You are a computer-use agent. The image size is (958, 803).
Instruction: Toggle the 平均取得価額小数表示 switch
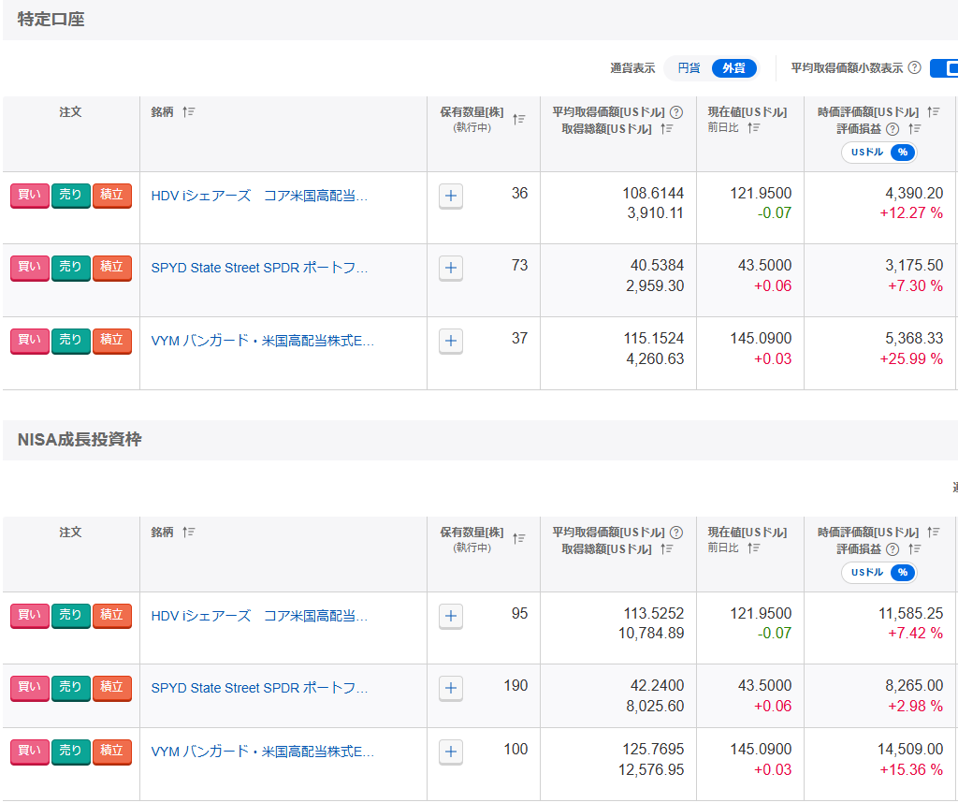pyautogui.click(x=945, y=68)
